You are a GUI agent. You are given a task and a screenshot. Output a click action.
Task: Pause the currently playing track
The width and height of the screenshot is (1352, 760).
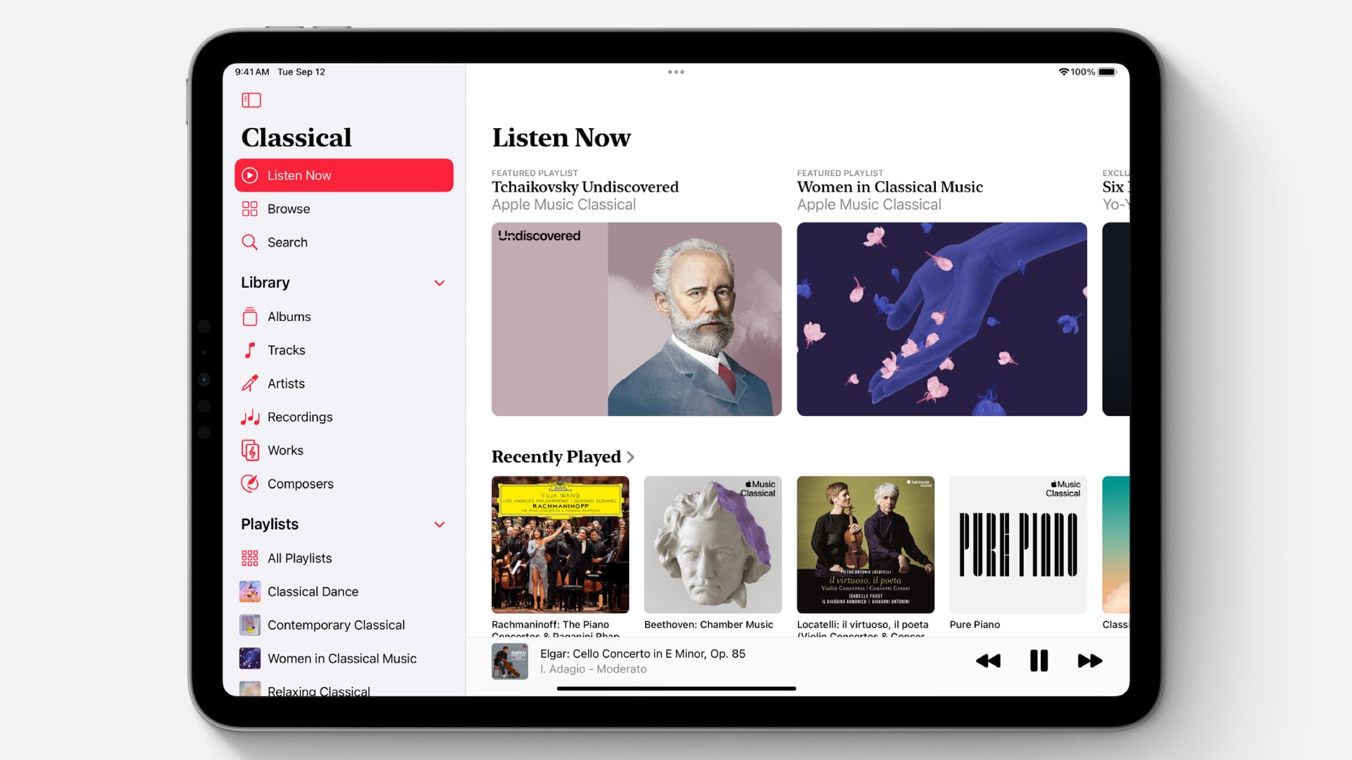(x=1038, y=660)
